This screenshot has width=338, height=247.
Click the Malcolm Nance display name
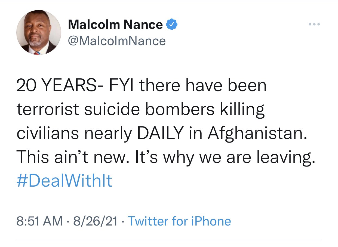[115, 25]
